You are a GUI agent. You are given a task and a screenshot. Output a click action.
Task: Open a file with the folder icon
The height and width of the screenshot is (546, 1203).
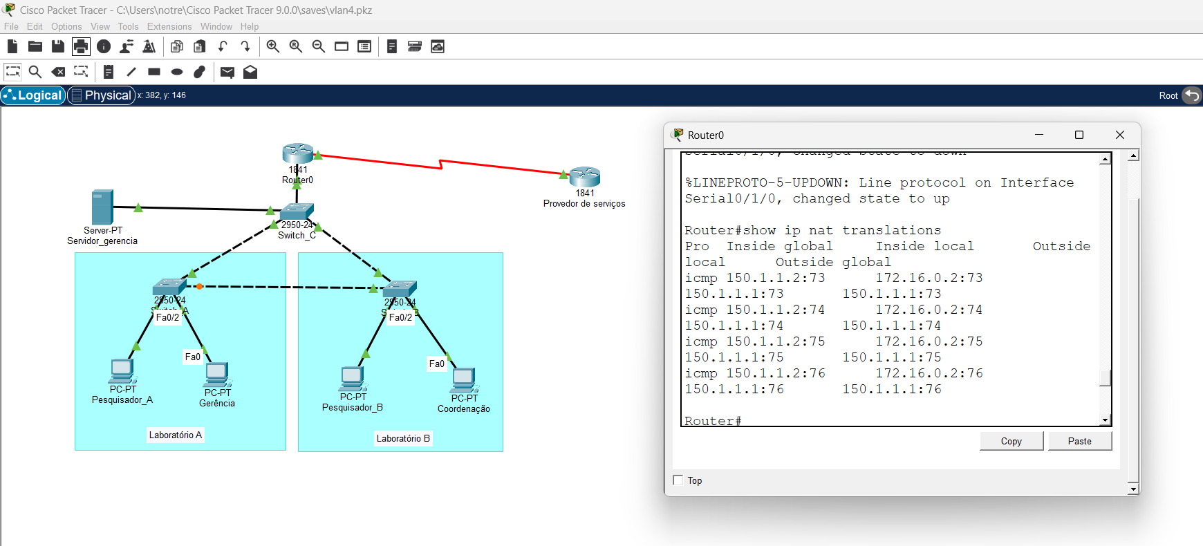[35, 46]
